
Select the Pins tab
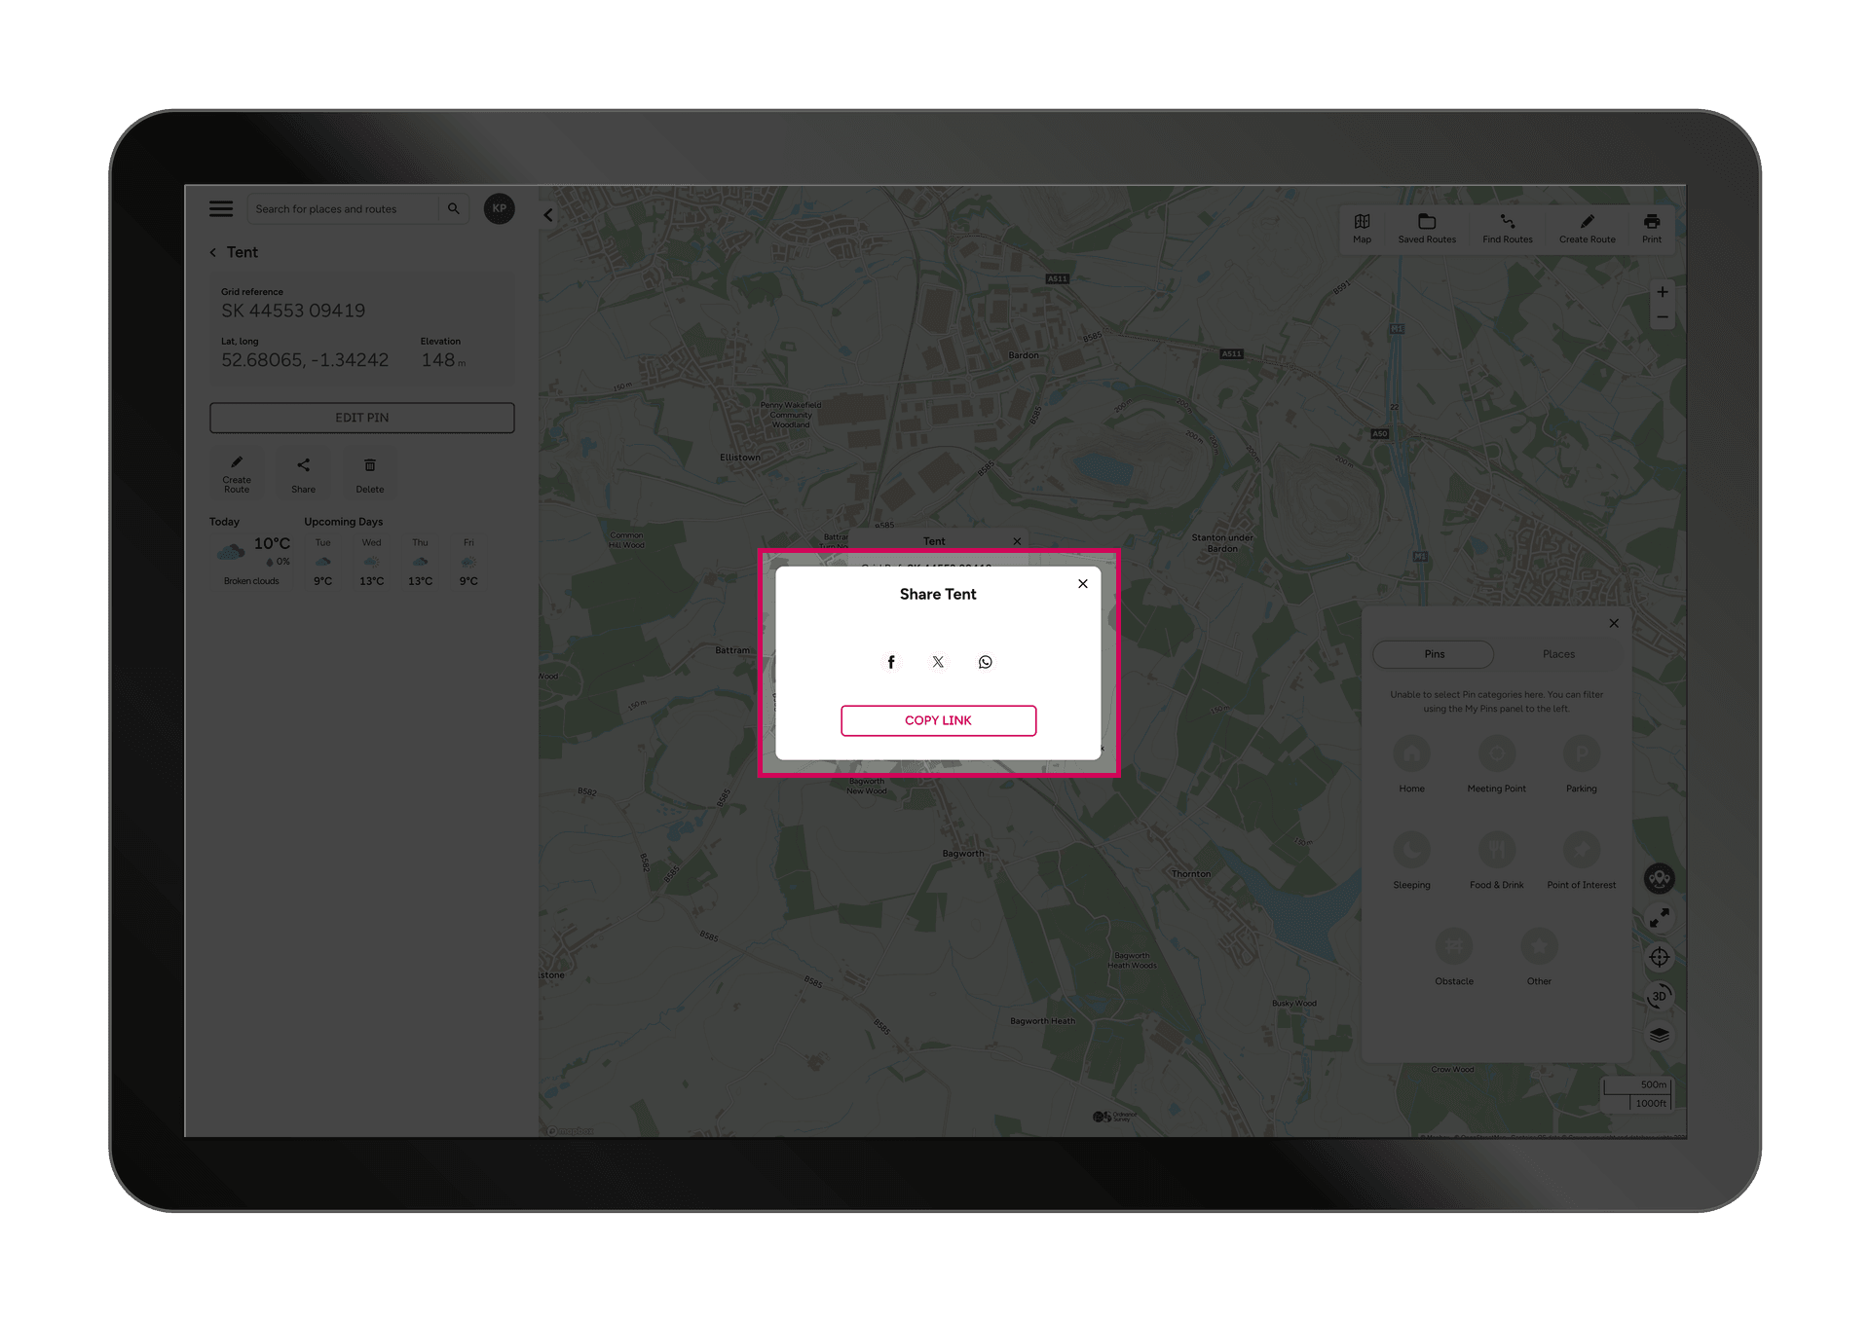click(x=1433, y=653)
